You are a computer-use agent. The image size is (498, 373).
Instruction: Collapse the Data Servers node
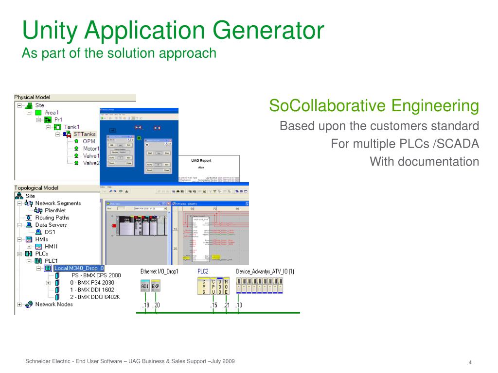tap(19, 225)
